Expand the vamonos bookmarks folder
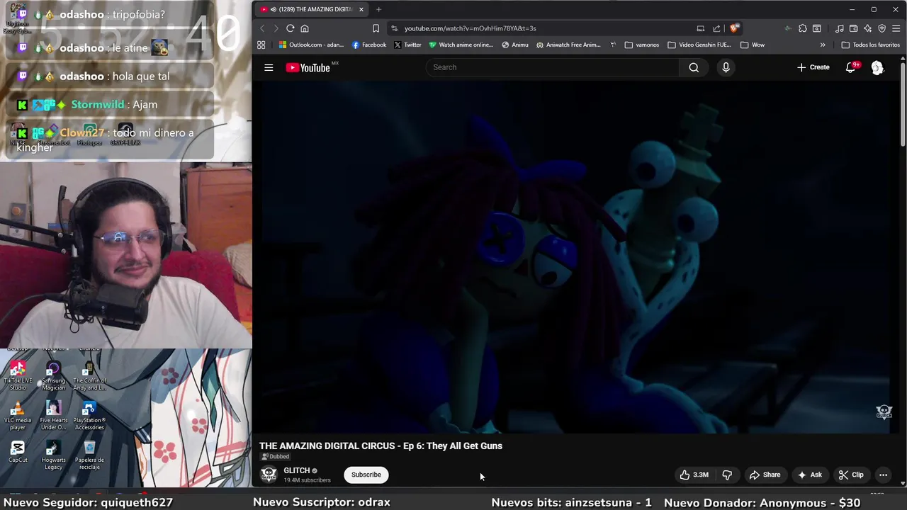The height and width of the screenshot is (510, 907). [642, 45]
